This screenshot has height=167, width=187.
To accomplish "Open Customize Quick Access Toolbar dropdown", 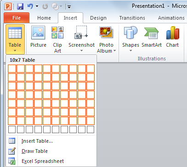I will click(x=69, y=7).
